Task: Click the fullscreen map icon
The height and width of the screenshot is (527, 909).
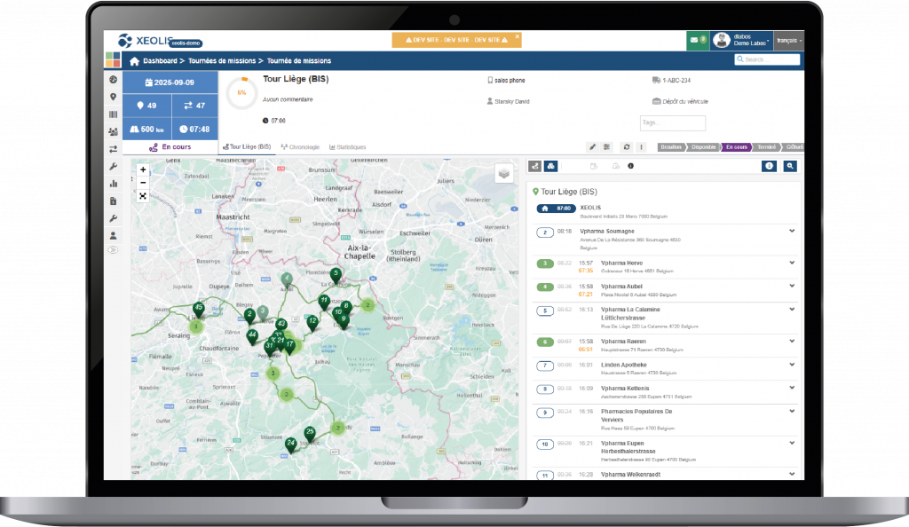Action: (x=143, y=195)
